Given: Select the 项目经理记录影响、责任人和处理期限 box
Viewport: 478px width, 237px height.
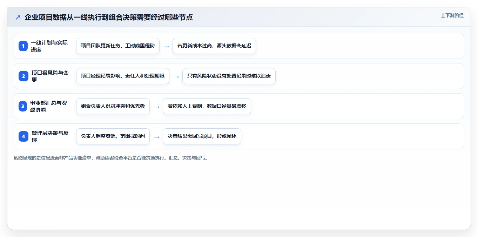Looking at the screenshot, I should 123,76.
